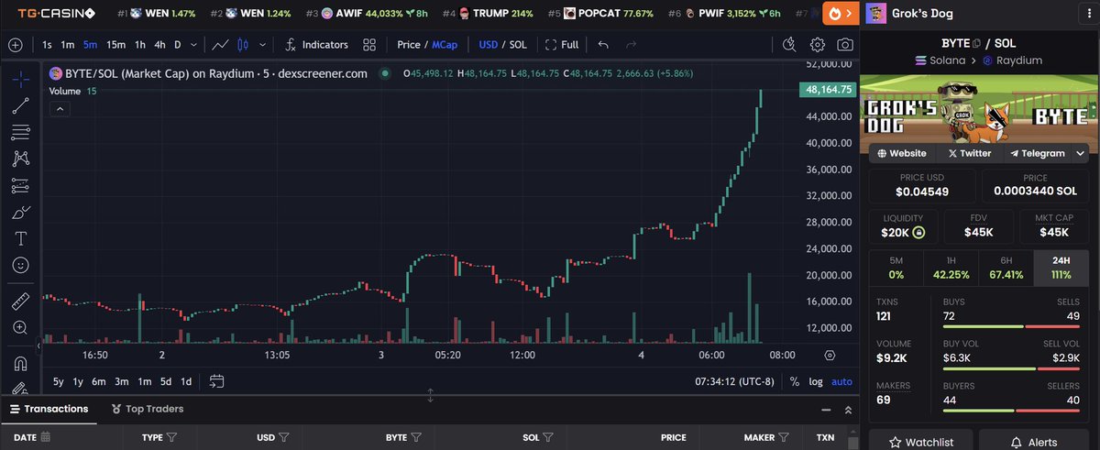The image size is (1100, 450).
Task: Set chart range to 5d
Action: point(166,381)
